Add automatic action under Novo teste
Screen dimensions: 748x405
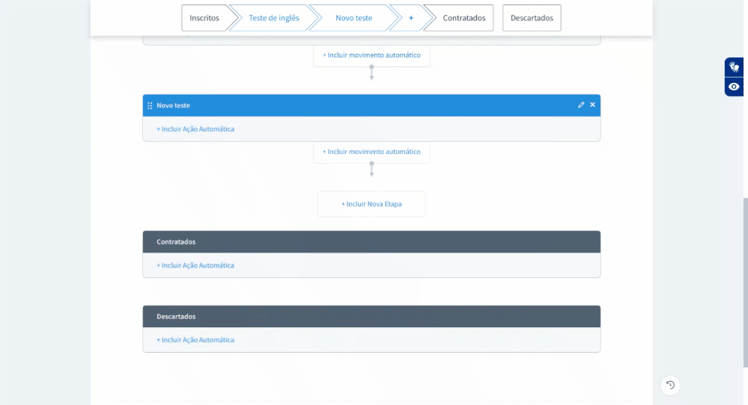click(195, 129)
